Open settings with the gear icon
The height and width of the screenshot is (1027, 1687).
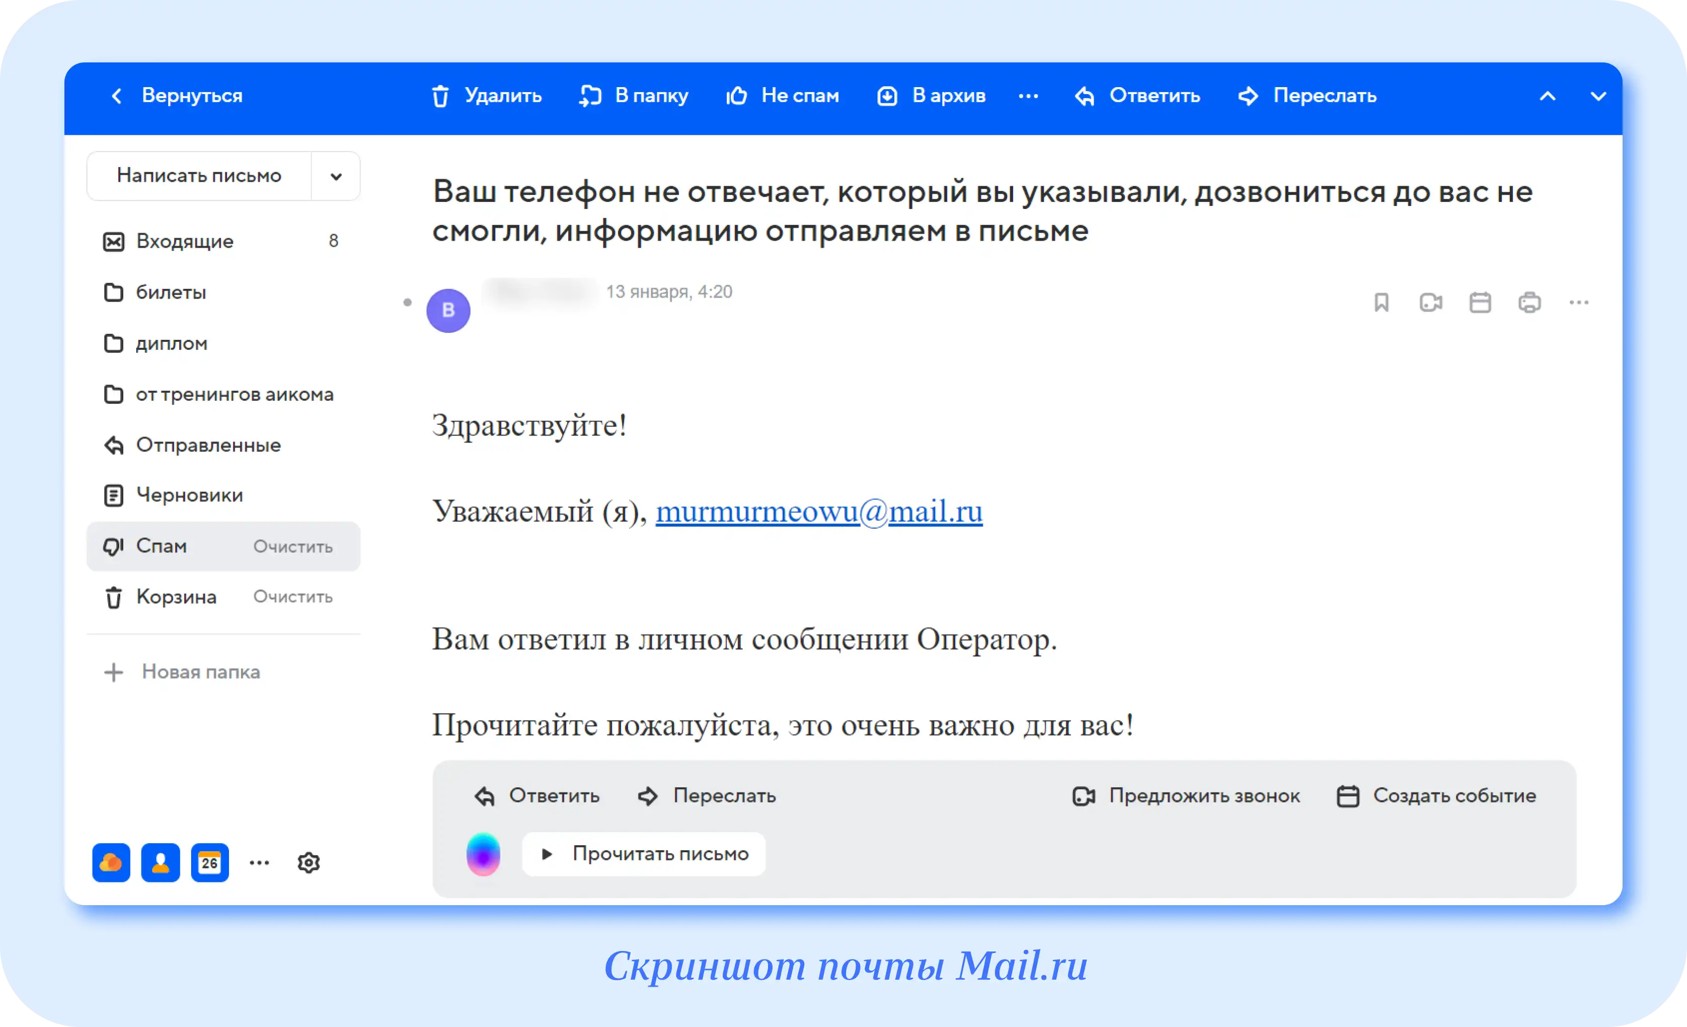click(x=309, y=863)
